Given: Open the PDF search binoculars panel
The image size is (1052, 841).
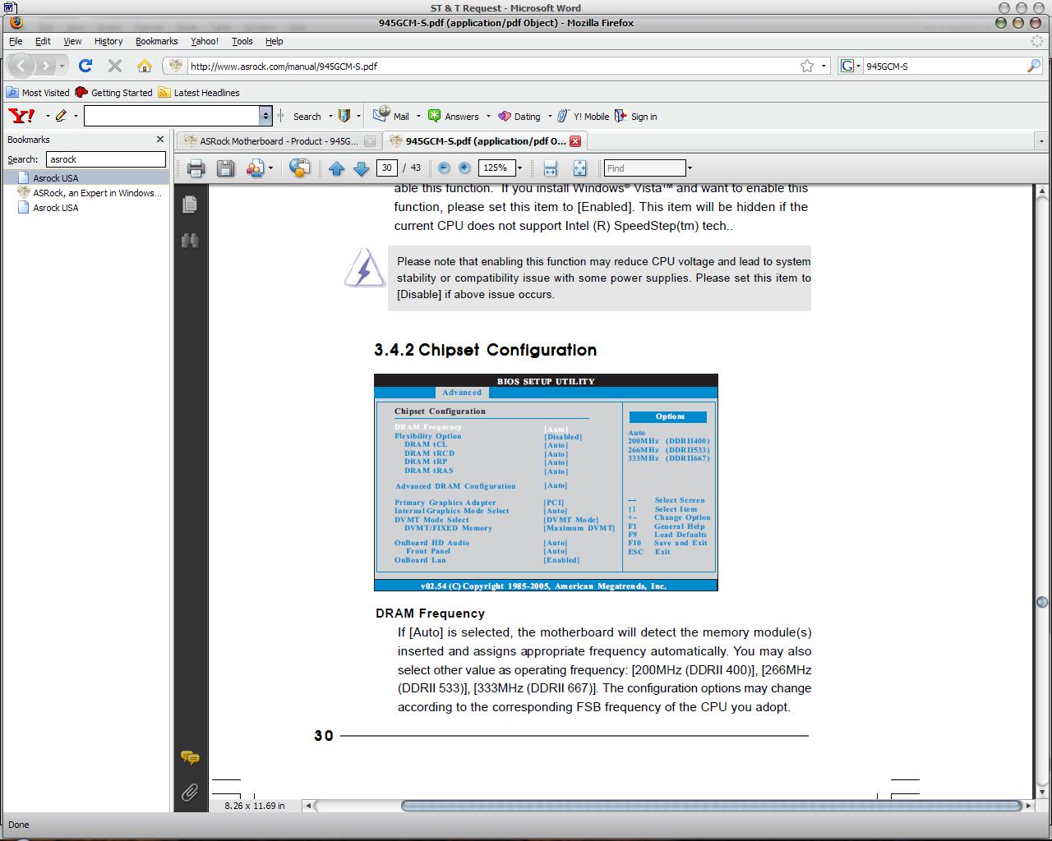Looking at the screenshot, I should [190, 241].
